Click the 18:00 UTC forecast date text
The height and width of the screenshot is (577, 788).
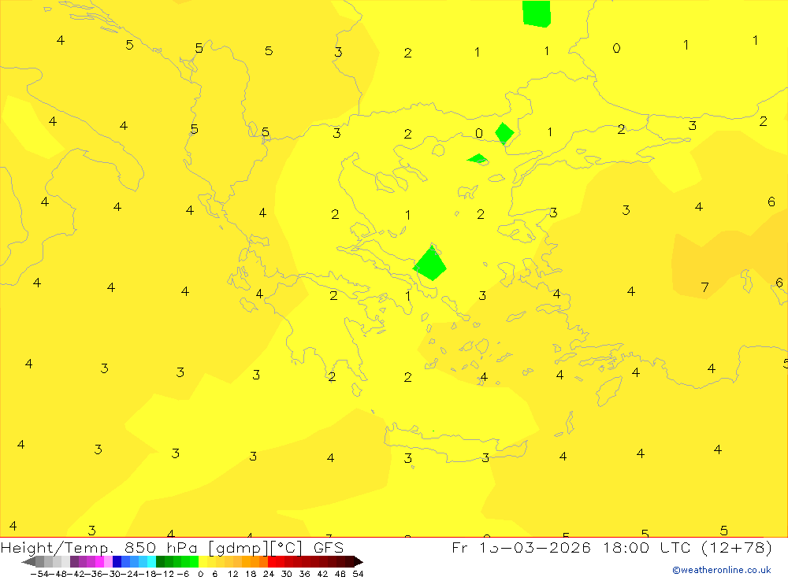tap(611, 547)
